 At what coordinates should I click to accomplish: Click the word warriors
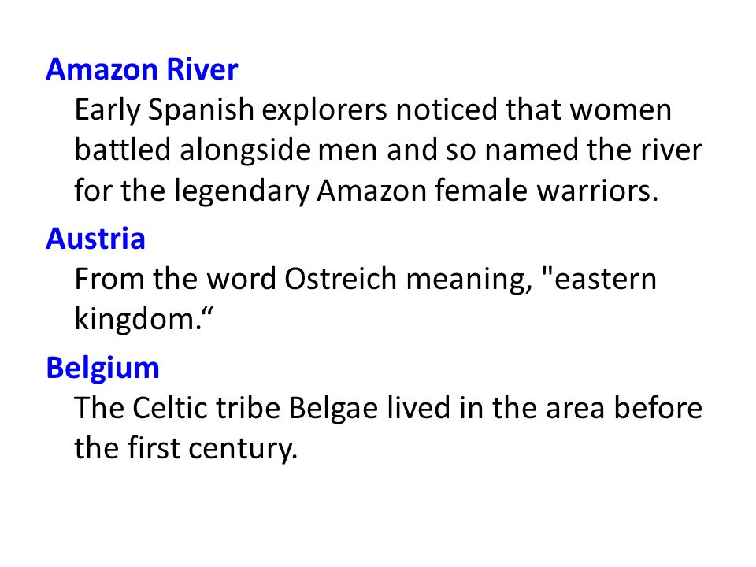[598, 190]
